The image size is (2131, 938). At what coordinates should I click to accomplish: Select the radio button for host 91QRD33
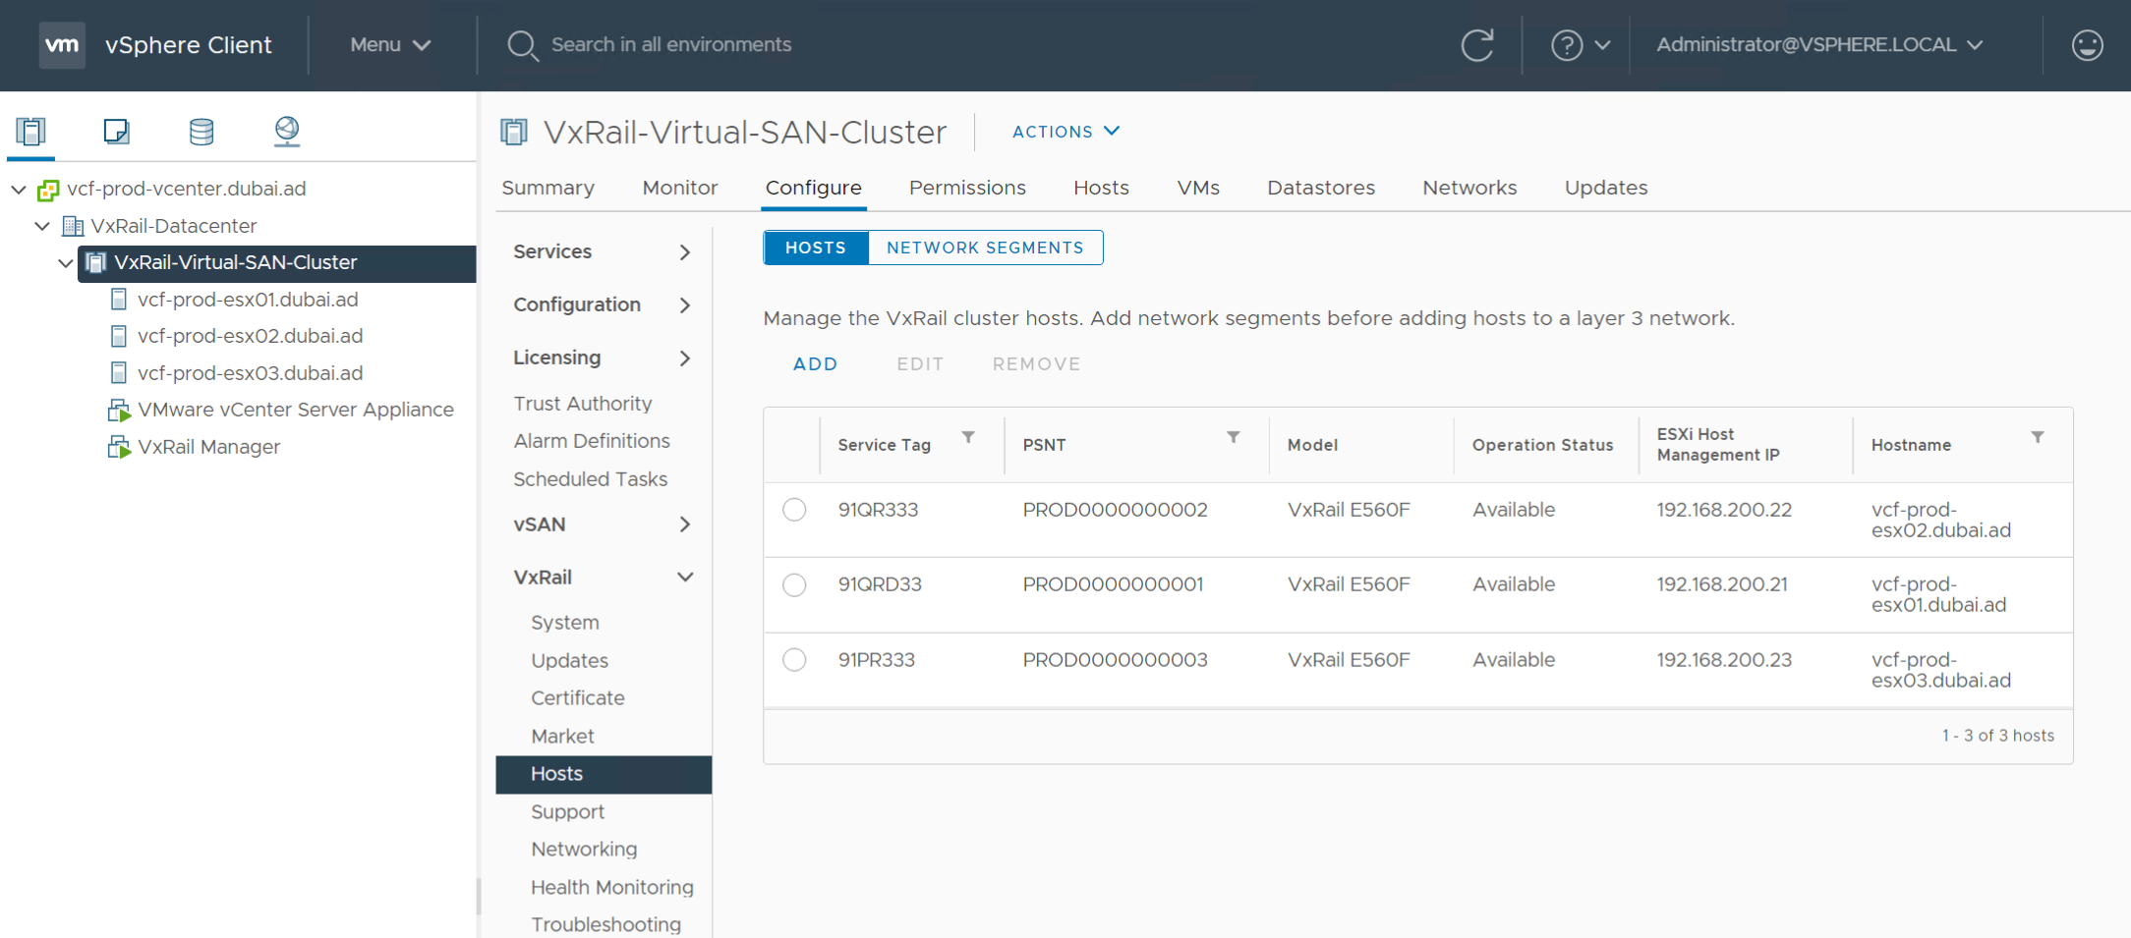(x=793, y=584)
